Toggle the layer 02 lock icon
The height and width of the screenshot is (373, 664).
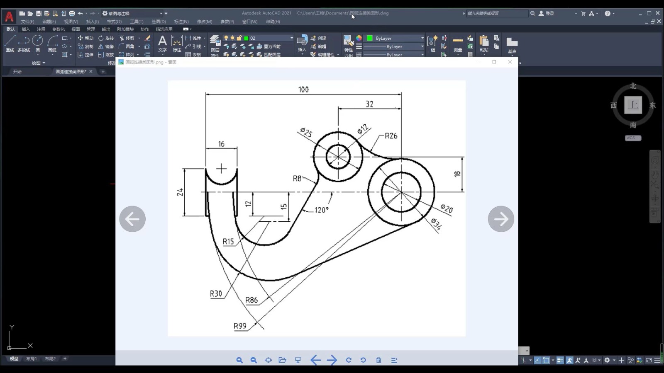pyautogui.click(x=239, y=38)
